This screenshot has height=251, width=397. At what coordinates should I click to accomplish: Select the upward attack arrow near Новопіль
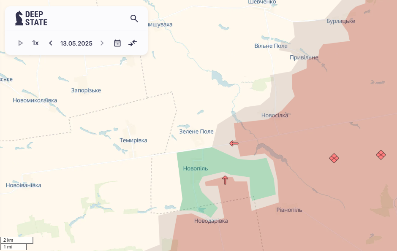(225, 180)
